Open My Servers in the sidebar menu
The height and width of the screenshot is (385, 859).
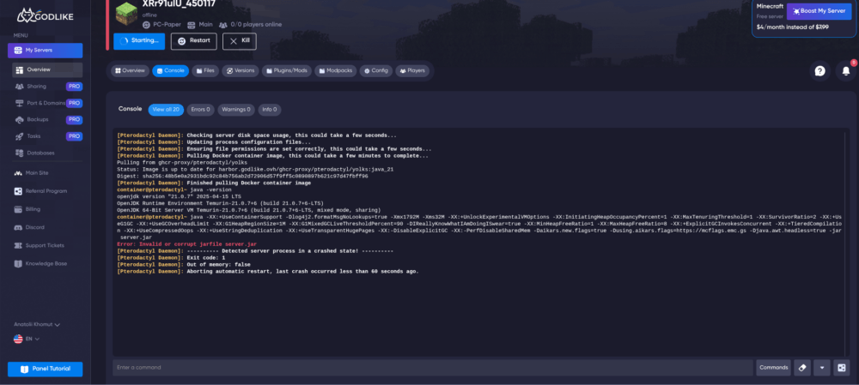(x=45, y=51)
